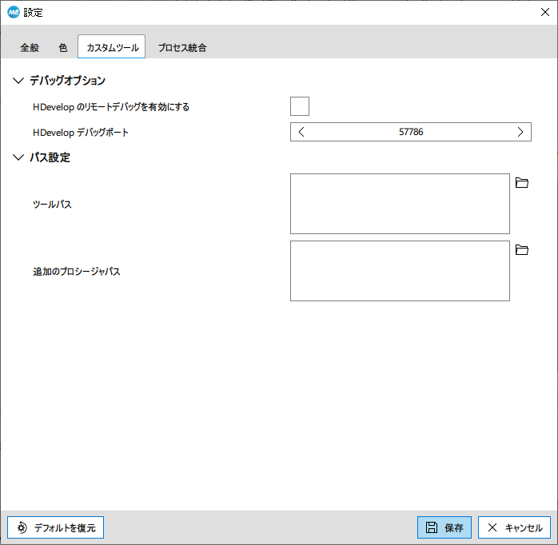Viewport: 558px width, 545px height.
Task: Increase debug port with right arrow
Action: (520, 132)
